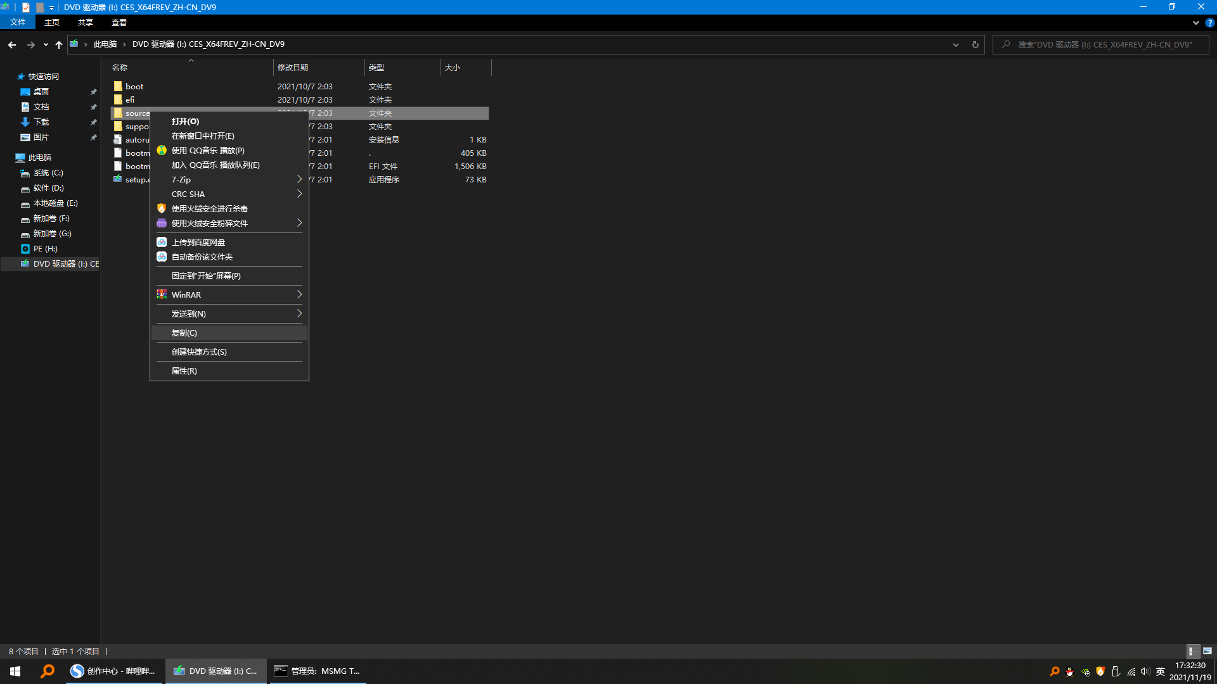
Task: Expand the CRC SHA submenu
Action: [229, 194]
